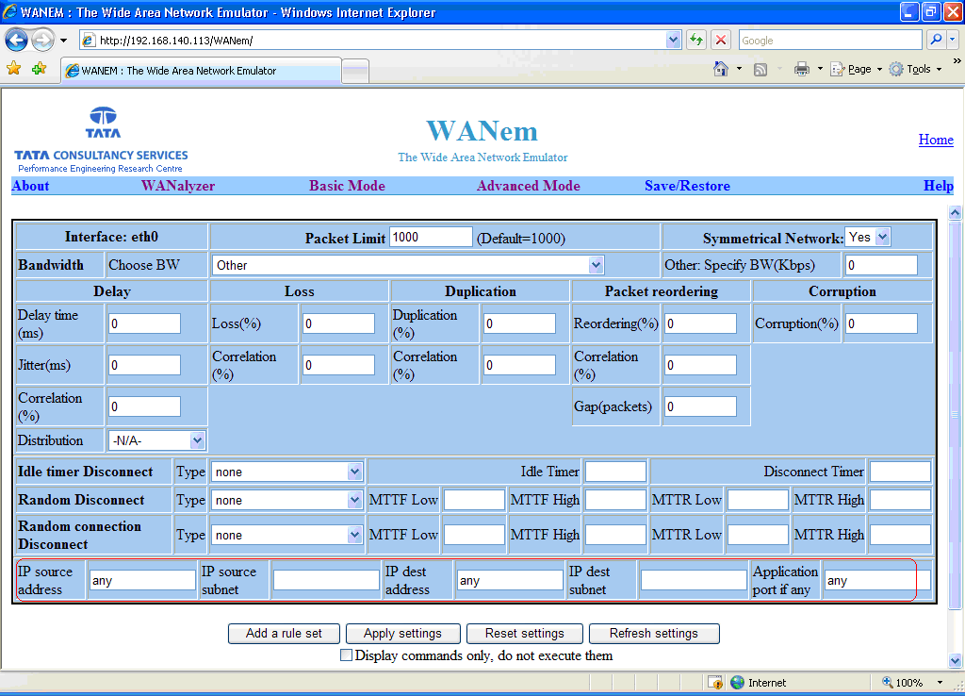Open the Favorites Center star icon

tap(13, 68)
